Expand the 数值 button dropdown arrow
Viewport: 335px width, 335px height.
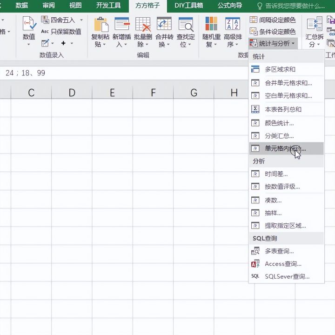29,44
